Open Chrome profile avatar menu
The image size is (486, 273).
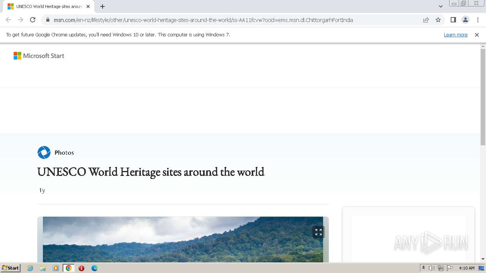click(x=465, y=20)
